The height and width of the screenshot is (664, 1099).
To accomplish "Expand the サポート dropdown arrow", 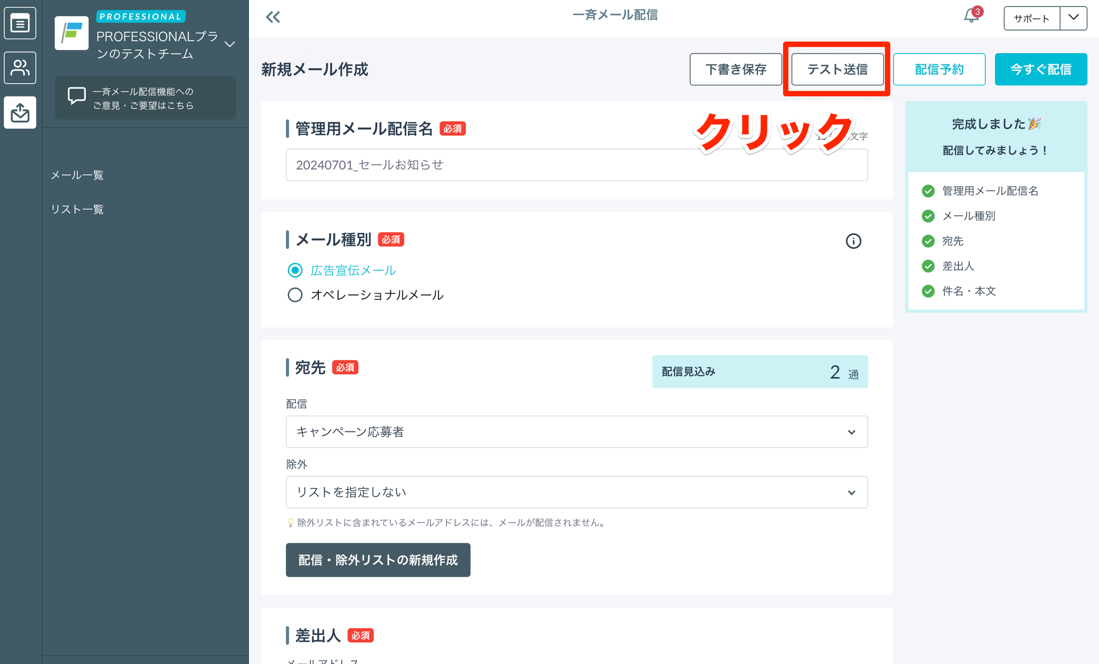I will tap(1073, 18).
